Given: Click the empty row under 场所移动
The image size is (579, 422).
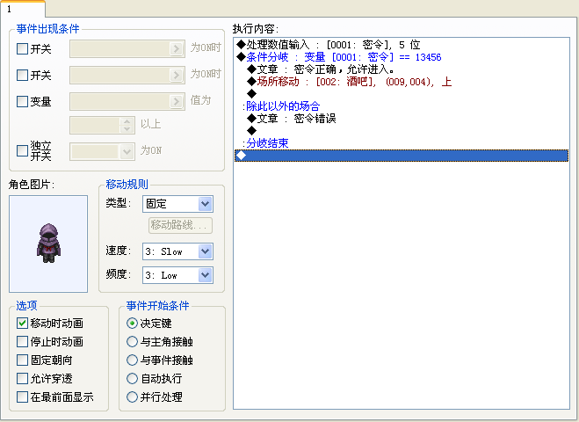Looking at the screenshot, I should 402,94.
